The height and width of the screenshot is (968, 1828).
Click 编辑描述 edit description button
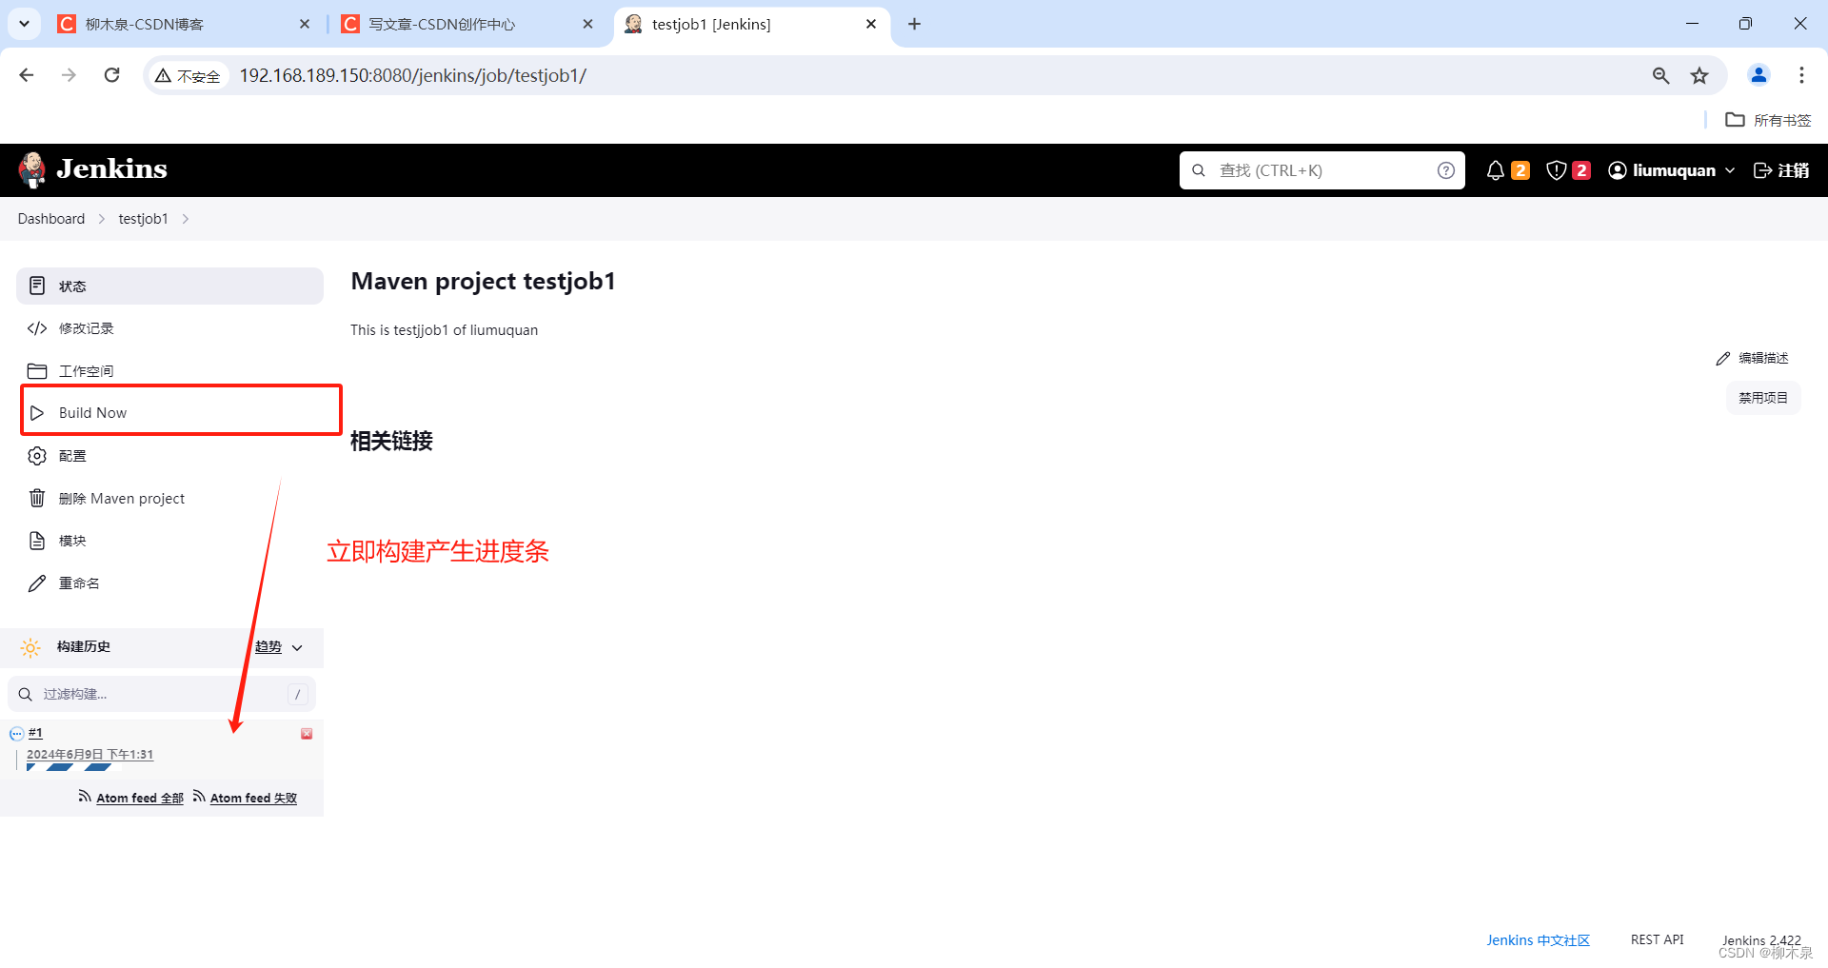pos(1753,358)
